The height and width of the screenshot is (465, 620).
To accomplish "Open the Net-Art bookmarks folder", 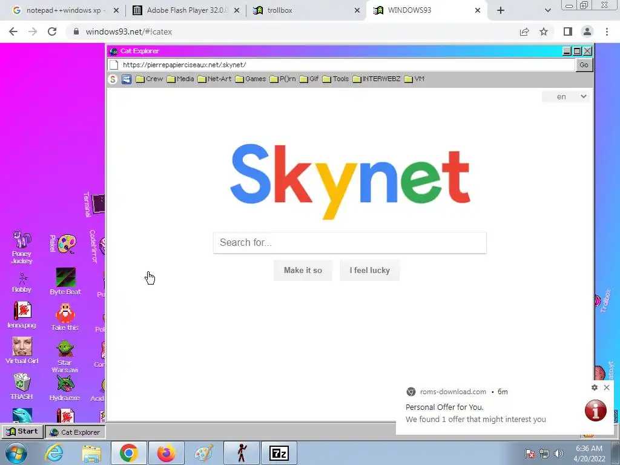I will pos(215,79).
